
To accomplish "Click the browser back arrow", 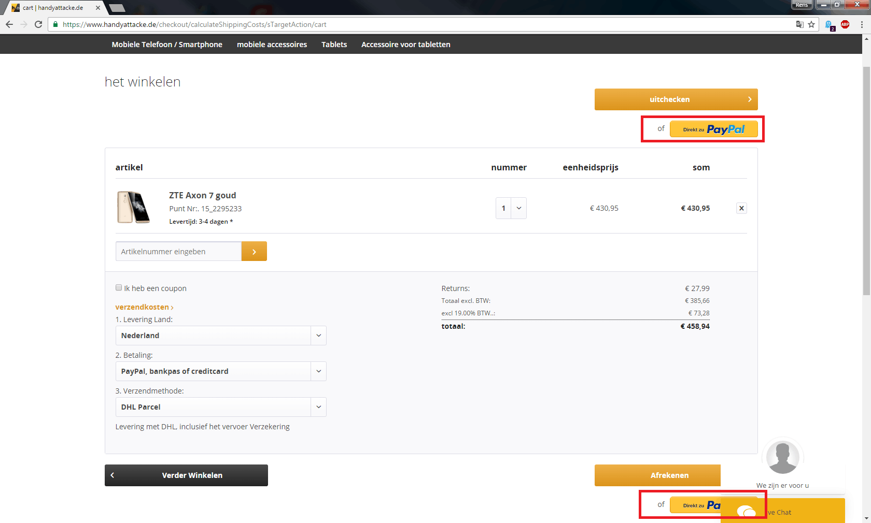I will (x=9, y=24).
